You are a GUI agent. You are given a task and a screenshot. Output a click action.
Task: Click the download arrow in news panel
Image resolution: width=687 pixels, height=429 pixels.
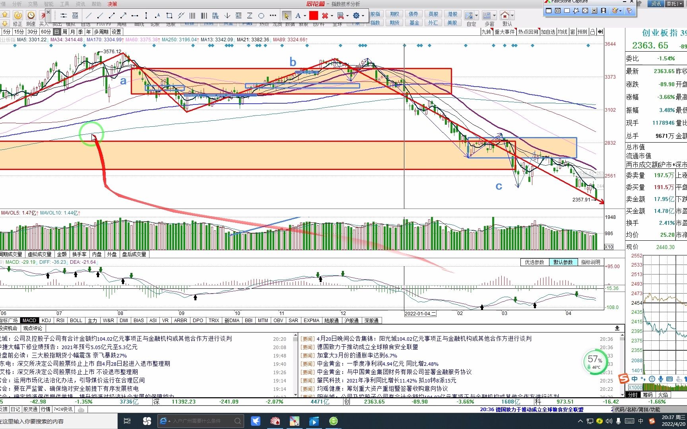click(617, 328)
